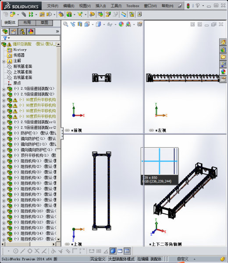Open the Design Library task pane icon
Screen dimensions: 228x263
223,50
